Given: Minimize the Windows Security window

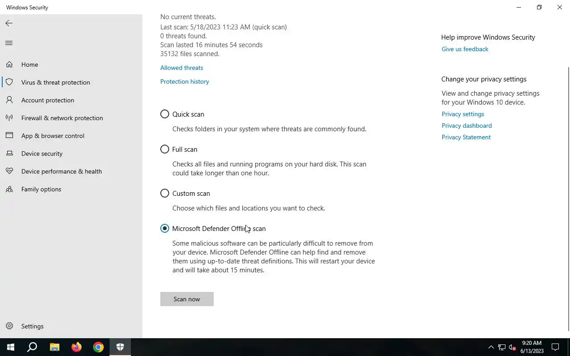Looking at the screenshot, I should (x=519, y=7).
